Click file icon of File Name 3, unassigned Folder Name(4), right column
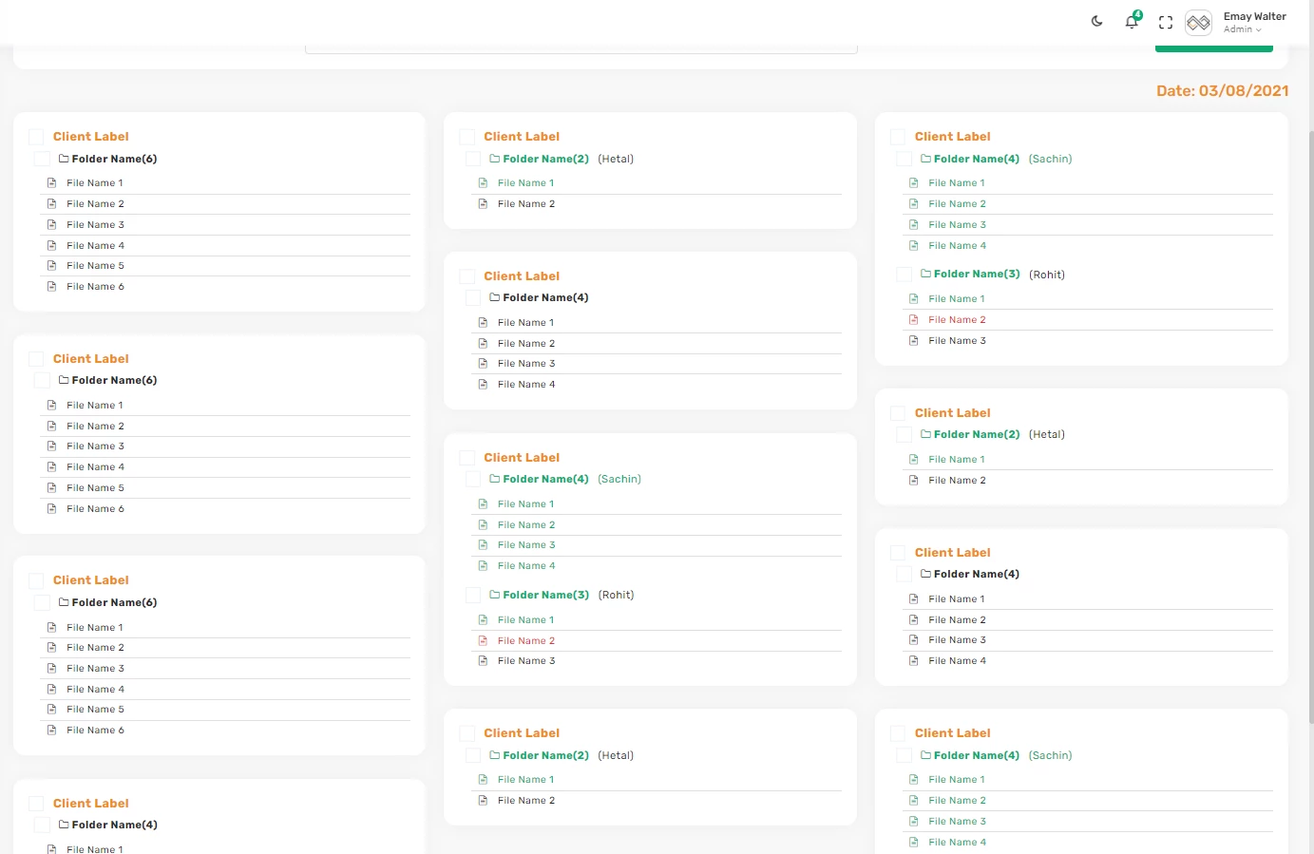Viewport: 1314px width, 854px height. click(914, 640)
